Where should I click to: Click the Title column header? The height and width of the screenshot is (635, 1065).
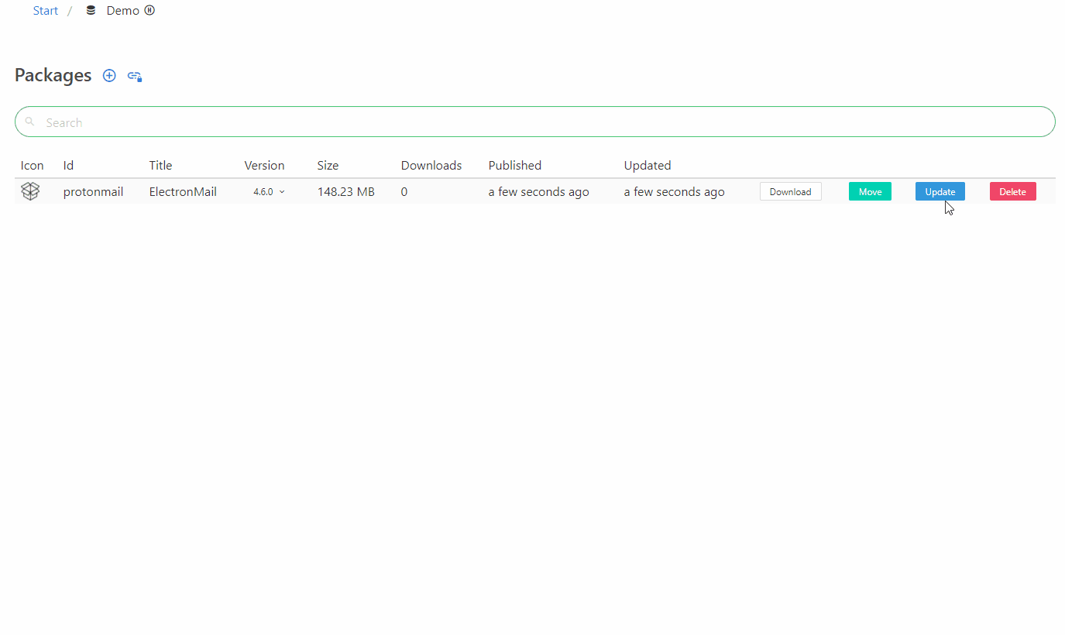point(161,165)
